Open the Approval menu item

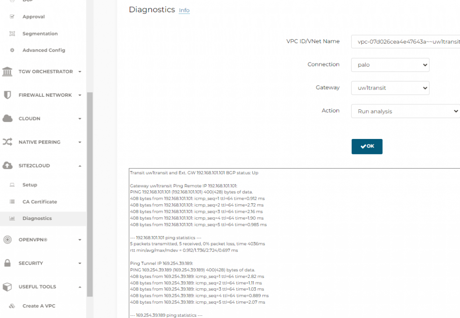tap(33, 17)
